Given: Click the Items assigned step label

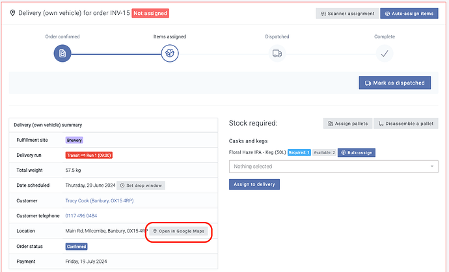Looking at the screenshot, I should tap(170, 36).
